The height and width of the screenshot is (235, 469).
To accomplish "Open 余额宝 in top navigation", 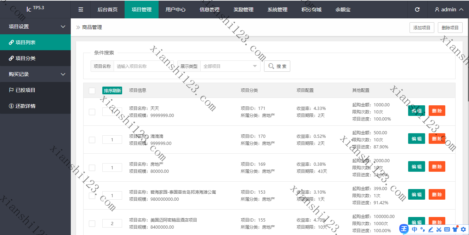I will click(343, 10).
